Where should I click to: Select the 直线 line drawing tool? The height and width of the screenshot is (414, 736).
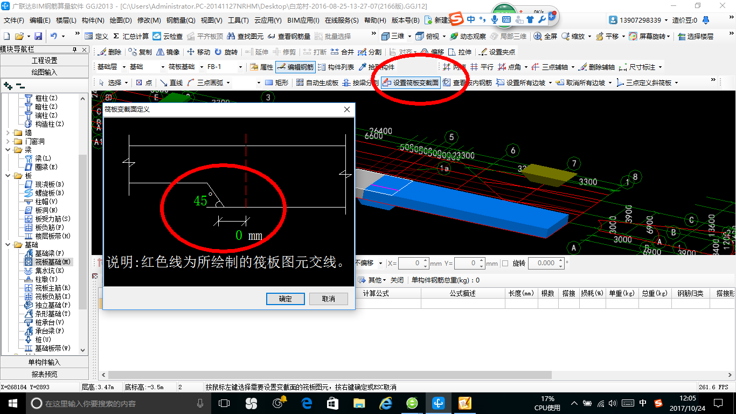[x=171, y=82]
